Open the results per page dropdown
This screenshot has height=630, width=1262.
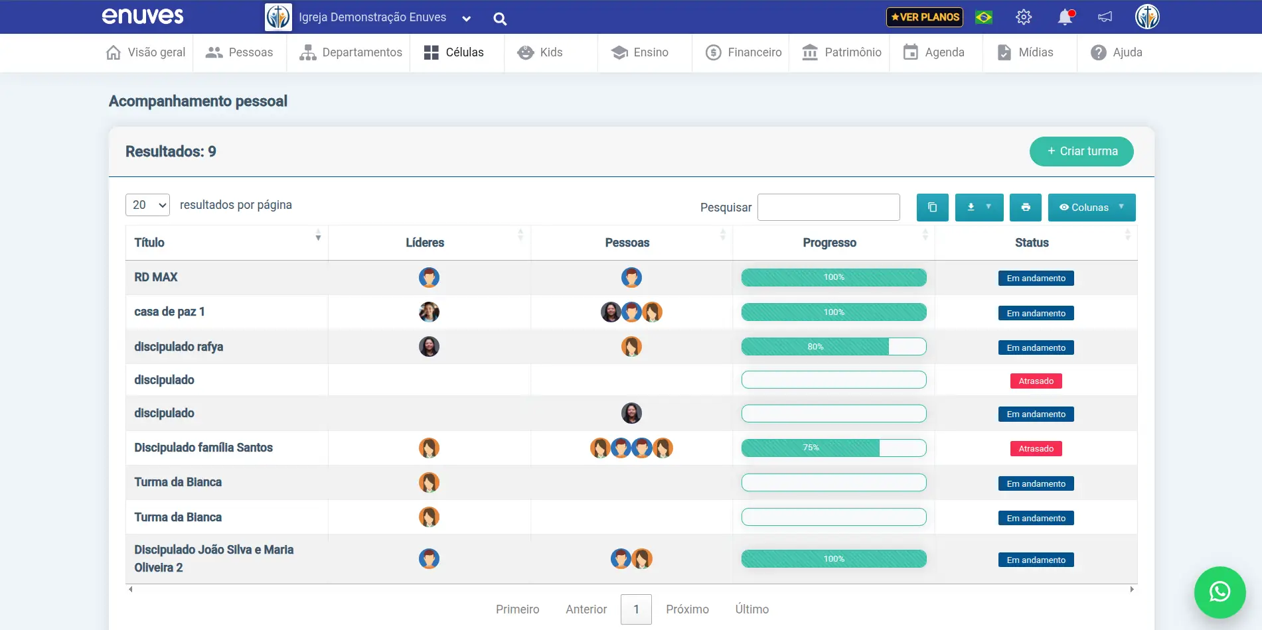[147, 205]
